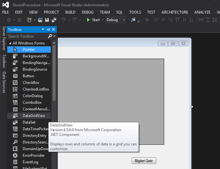Click the Save All toolbar icon
Viewport: 220px width, 169px height.
[54, 20]
